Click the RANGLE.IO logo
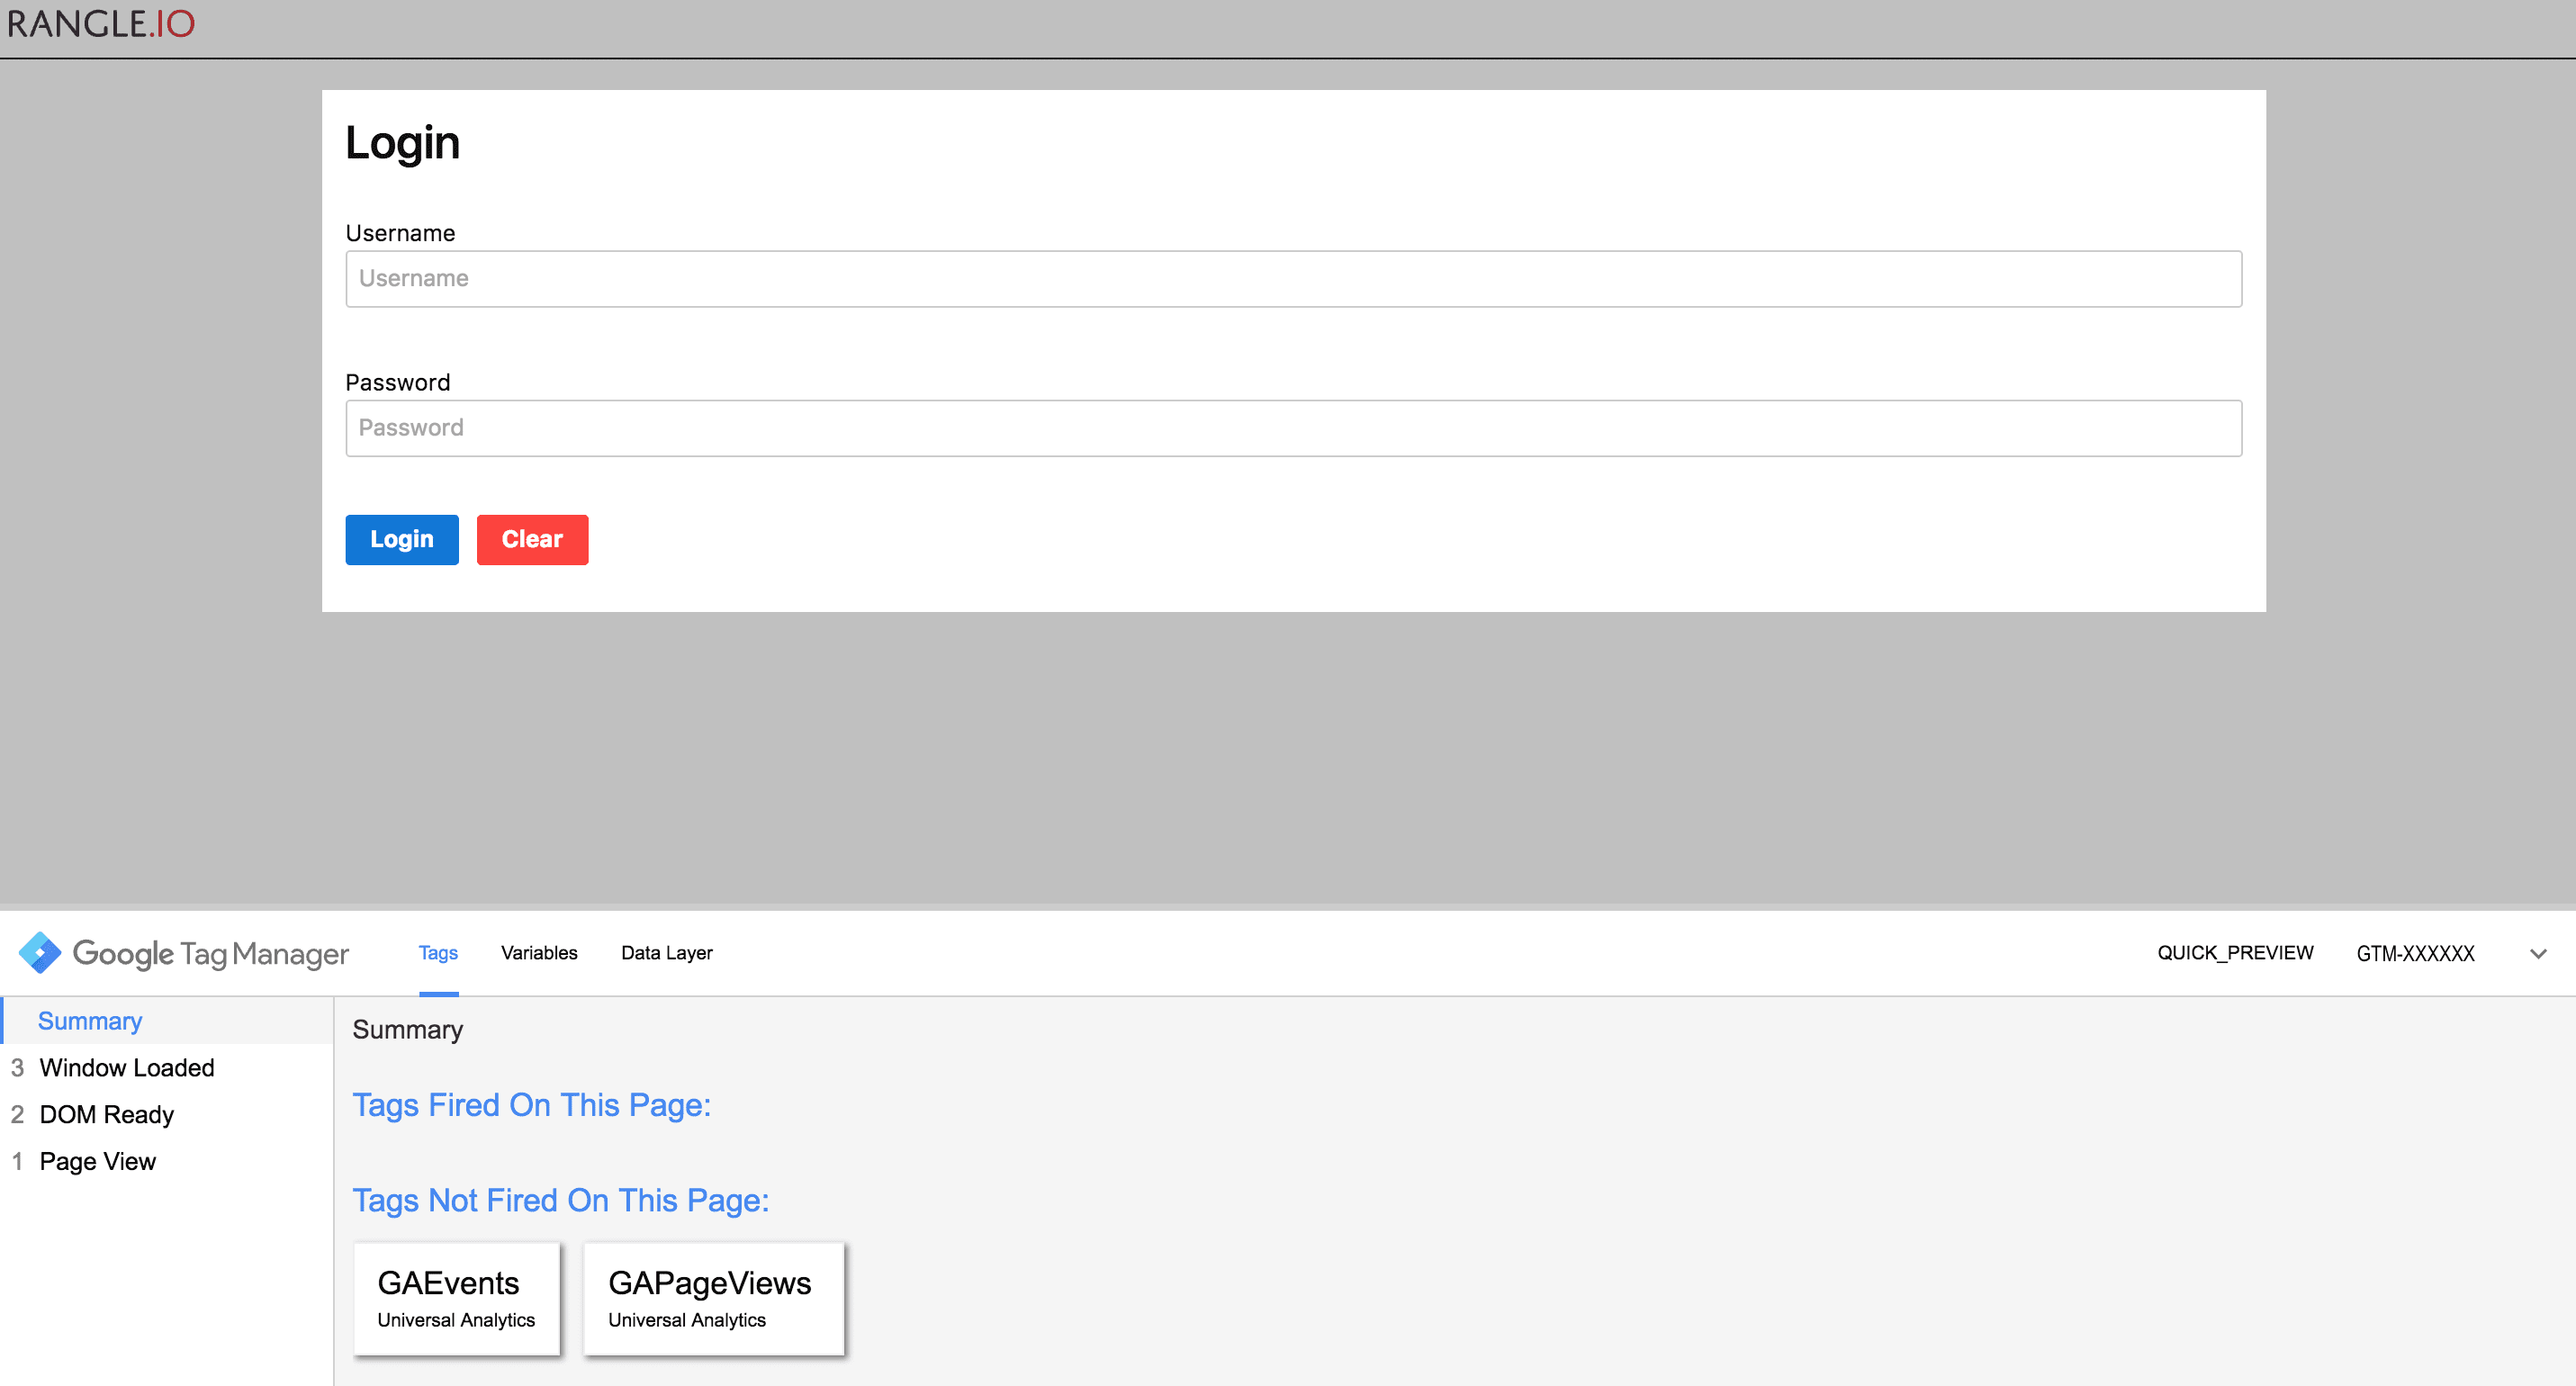The height and width of the screenshot is (1386, 2576). tap(101, 24)
